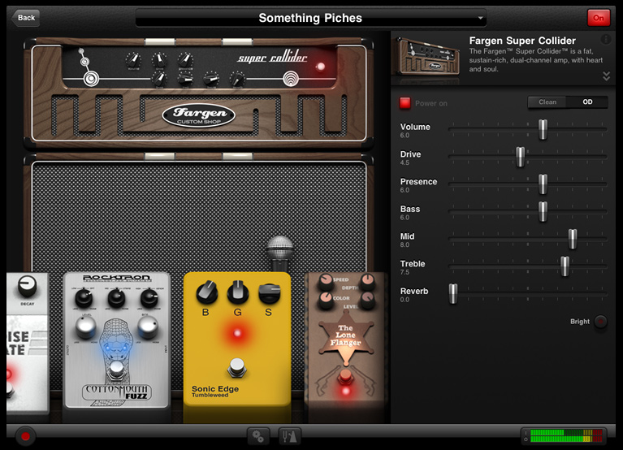Viewport: 623px width, 450px height.
Task: Click the Lone Flanger Level knob
Action: tap(368, 300)
